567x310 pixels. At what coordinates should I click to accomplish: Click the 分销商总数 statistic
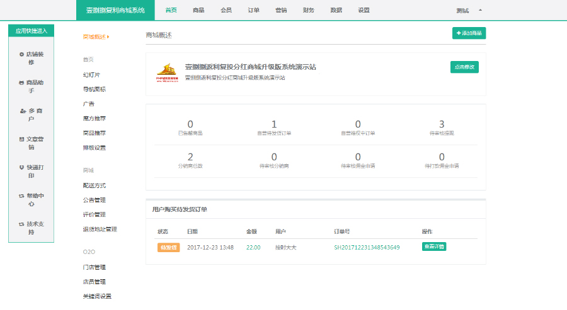(x=190, y=160)
